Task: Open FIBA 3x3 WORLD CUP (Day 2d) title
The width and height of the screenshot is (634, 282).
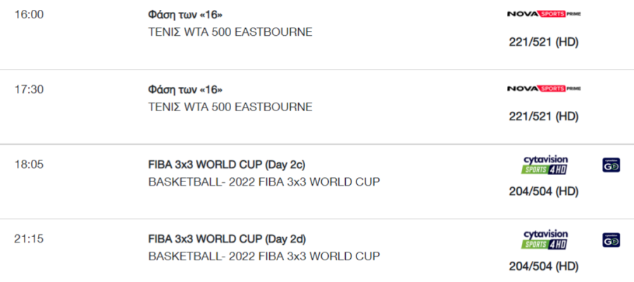Action: pyautogui.click(x=227, y=240)
